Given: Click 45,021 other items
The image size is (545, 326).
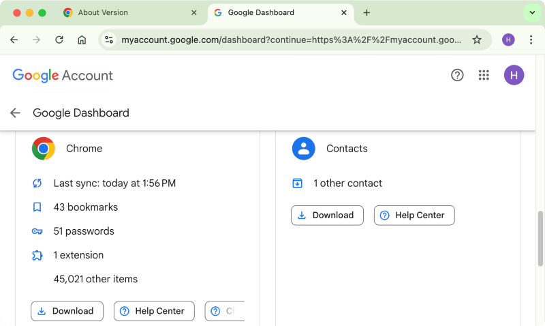Looking at the screenshot, I should (x=95, y=279).
